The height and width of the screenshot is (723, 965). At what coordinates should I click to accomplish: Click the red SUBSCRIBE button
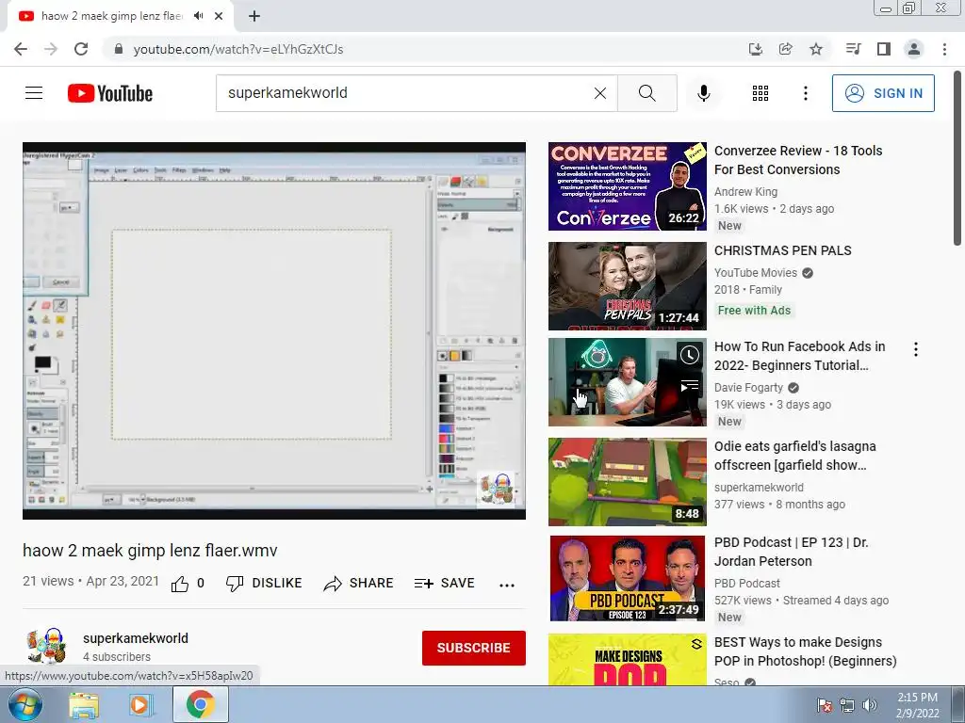click(473, 648)
